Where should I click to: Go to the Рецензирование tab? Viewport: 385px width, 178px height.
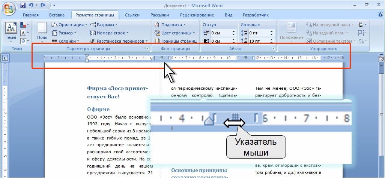pos(197,15)
